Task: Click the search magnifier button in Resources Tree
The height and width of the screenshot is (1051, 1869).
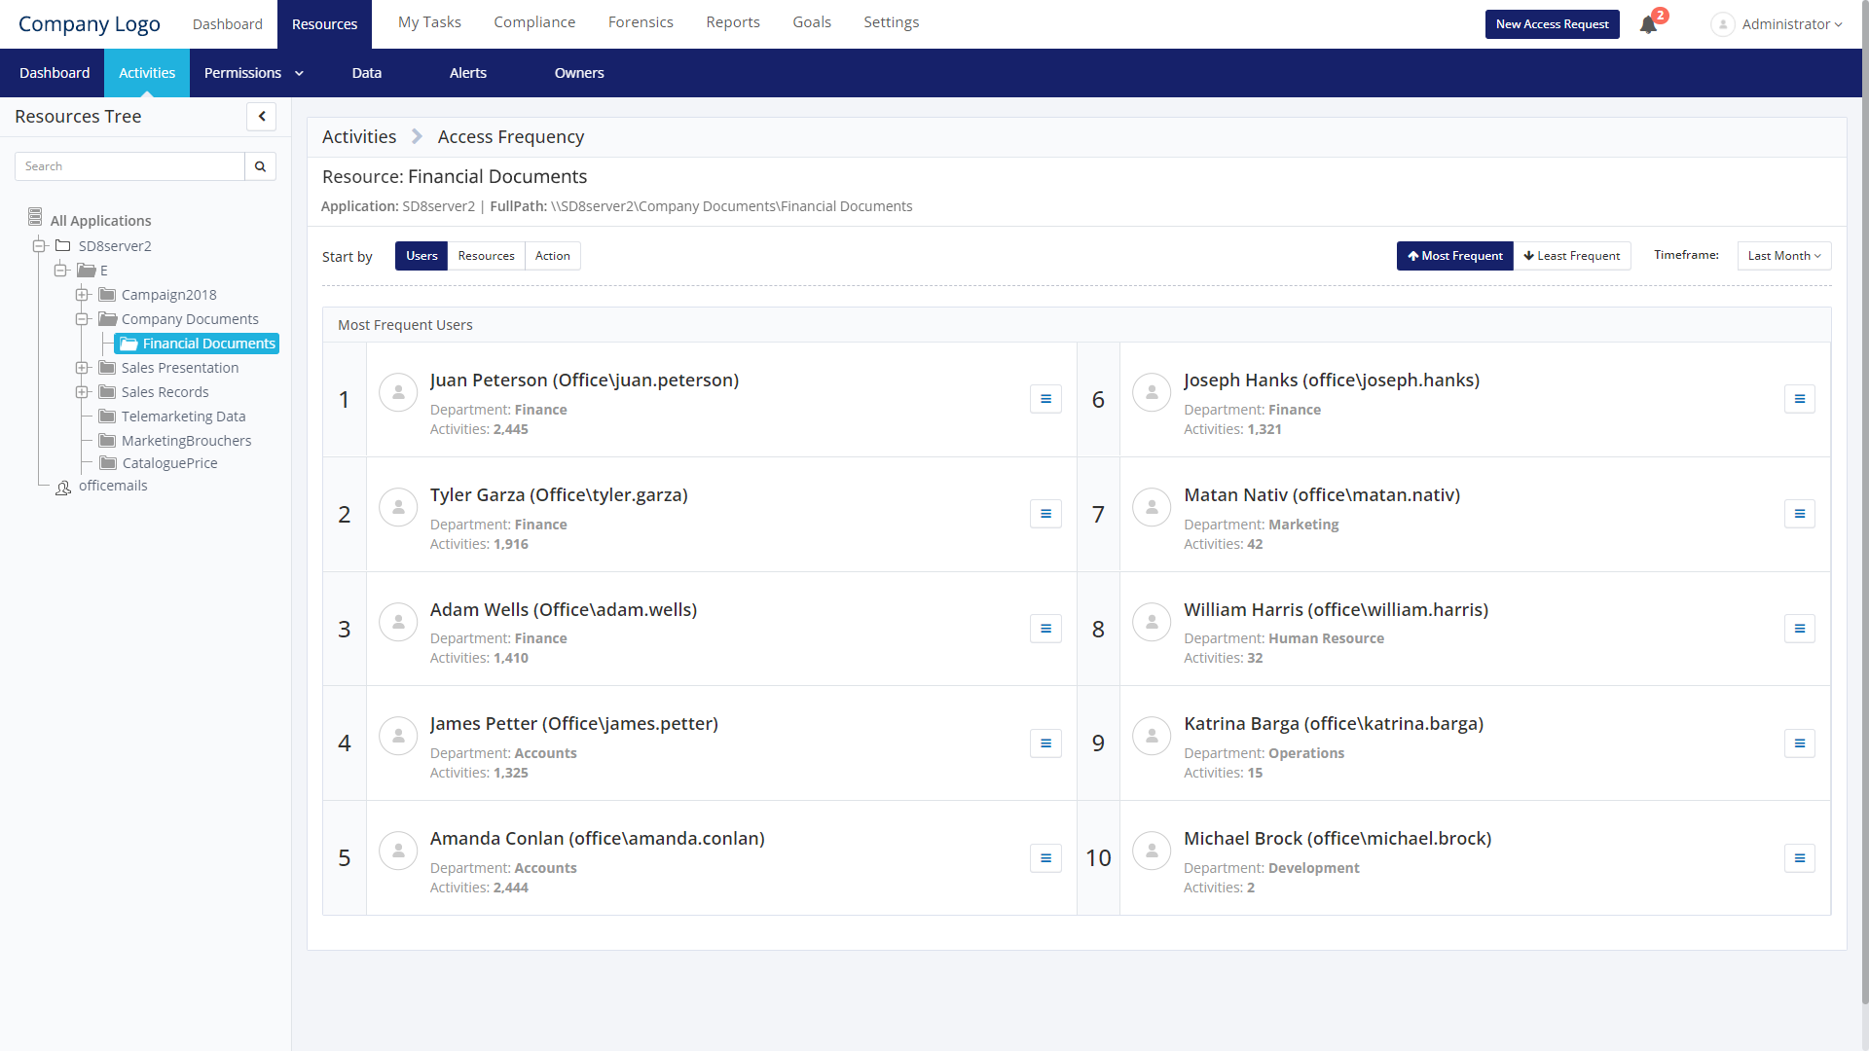Action: coord(260,166)
